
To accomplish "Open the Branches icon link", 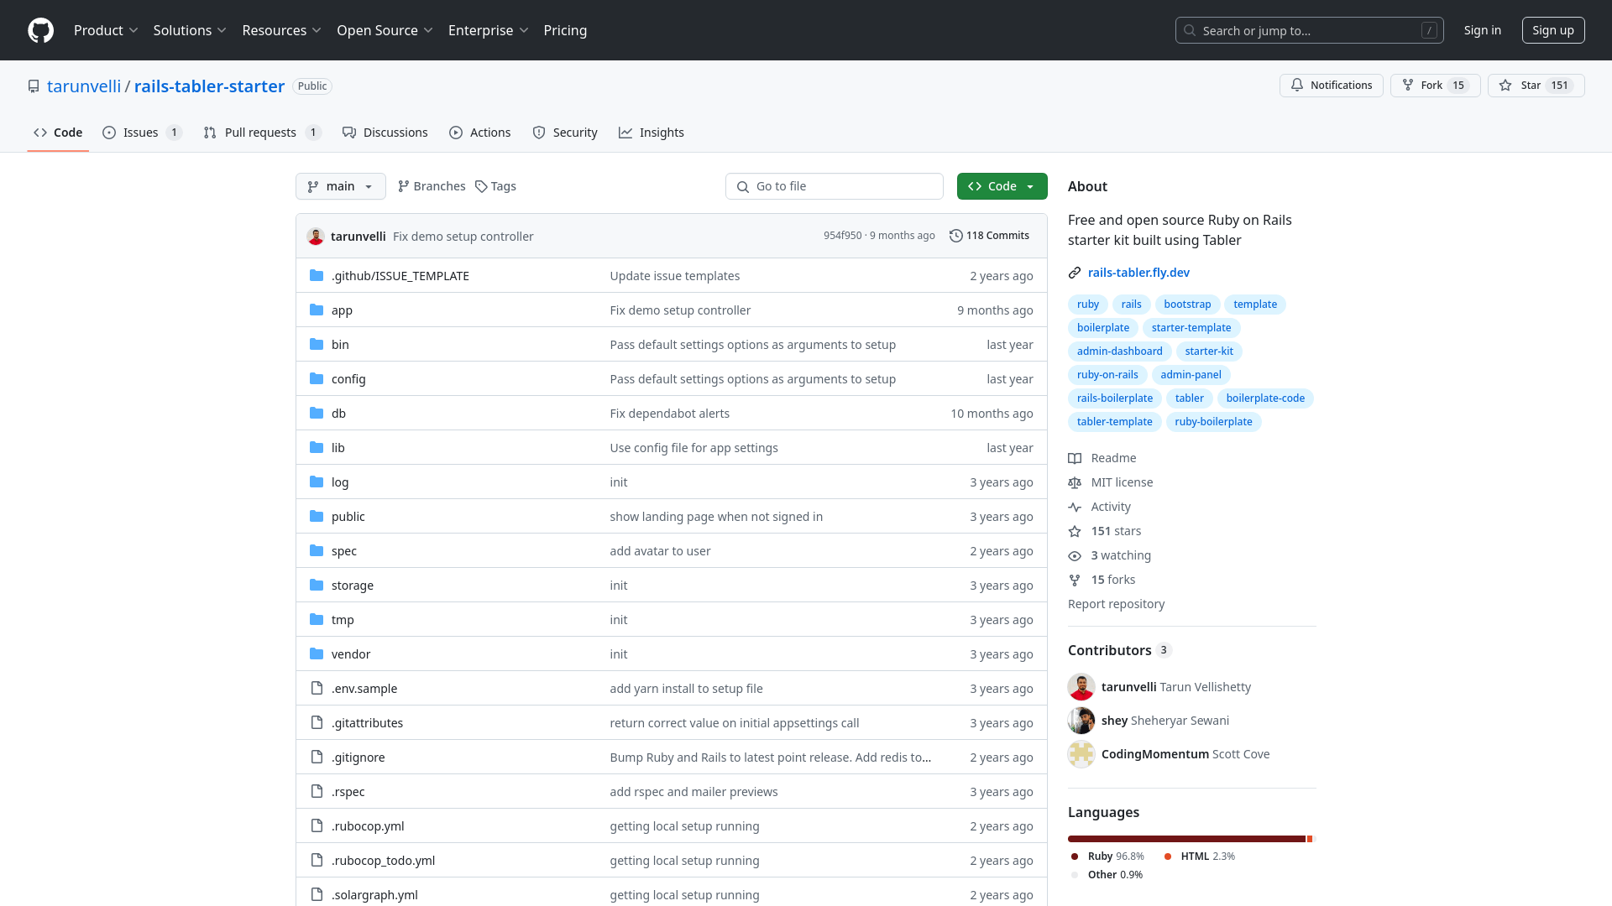I will [404, 186].
